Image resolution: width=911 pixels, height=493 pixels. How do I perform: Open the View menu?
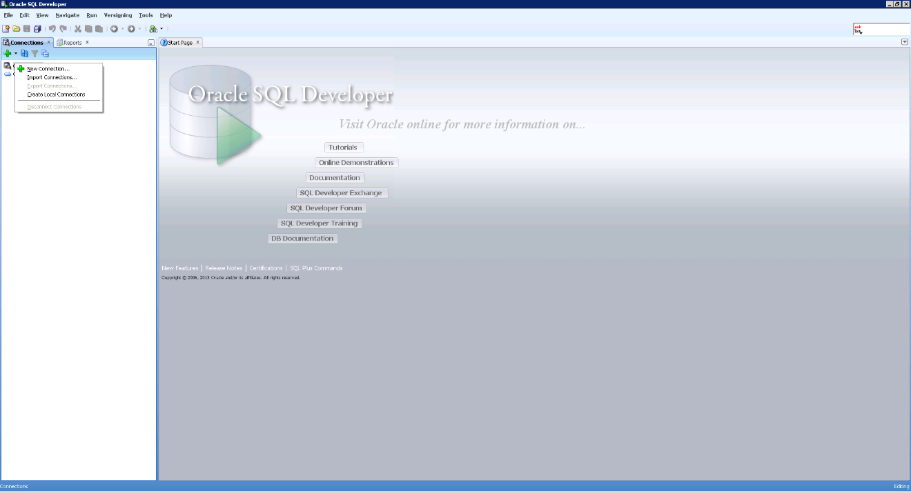click(42, 15)
